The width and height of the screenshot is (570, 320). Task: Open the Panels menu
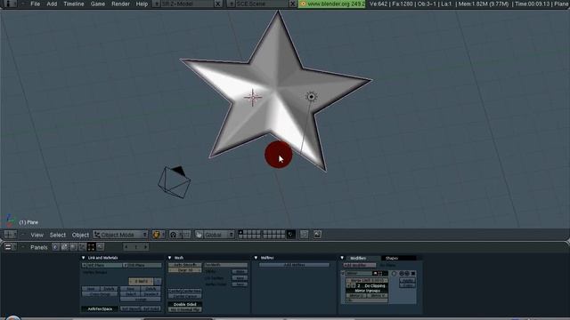point(39,247)
